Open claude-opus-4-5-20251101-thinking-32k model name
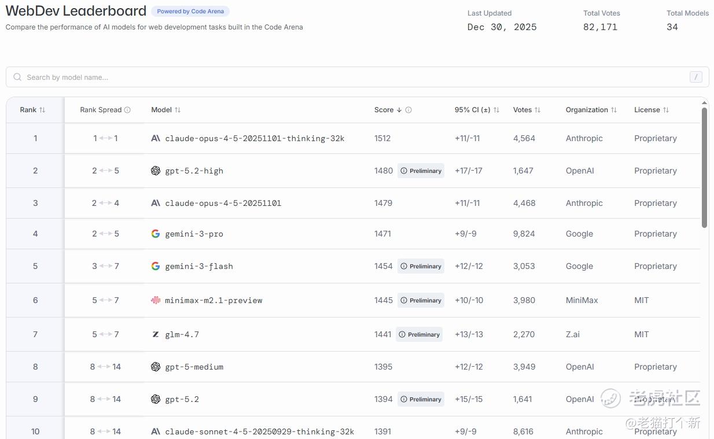Screen dimensions: 714x439 [x=255, y=138]
